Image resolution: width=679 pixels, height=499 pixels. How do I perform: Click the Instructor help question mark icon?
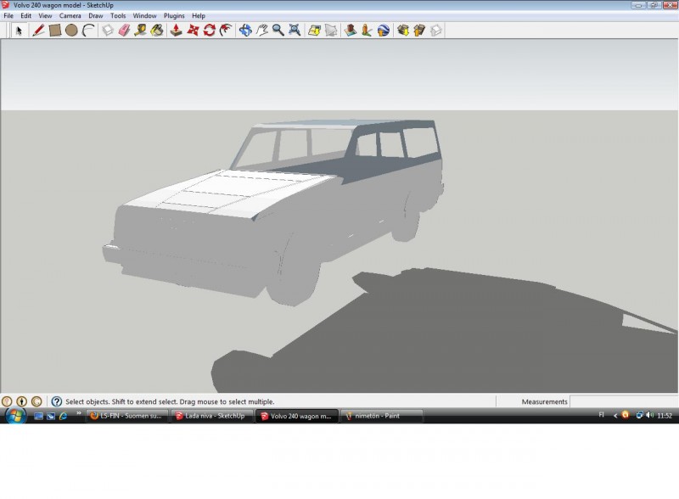tap(57, 401)
